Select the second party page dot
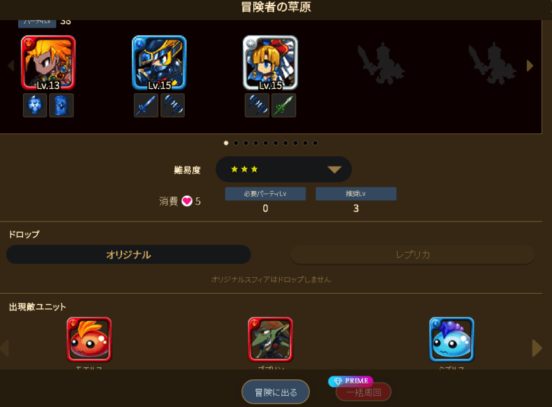552x407 pixels. coord(236,143)
